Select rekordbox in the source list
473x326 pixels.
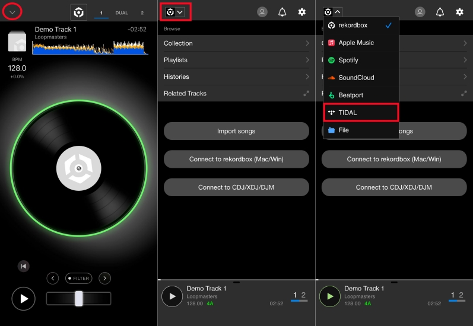361,25
